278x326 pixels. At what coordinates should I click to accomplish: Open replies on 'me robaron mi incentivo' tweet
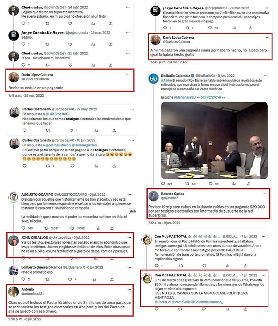pyautogui.click(x=24, y=65)
